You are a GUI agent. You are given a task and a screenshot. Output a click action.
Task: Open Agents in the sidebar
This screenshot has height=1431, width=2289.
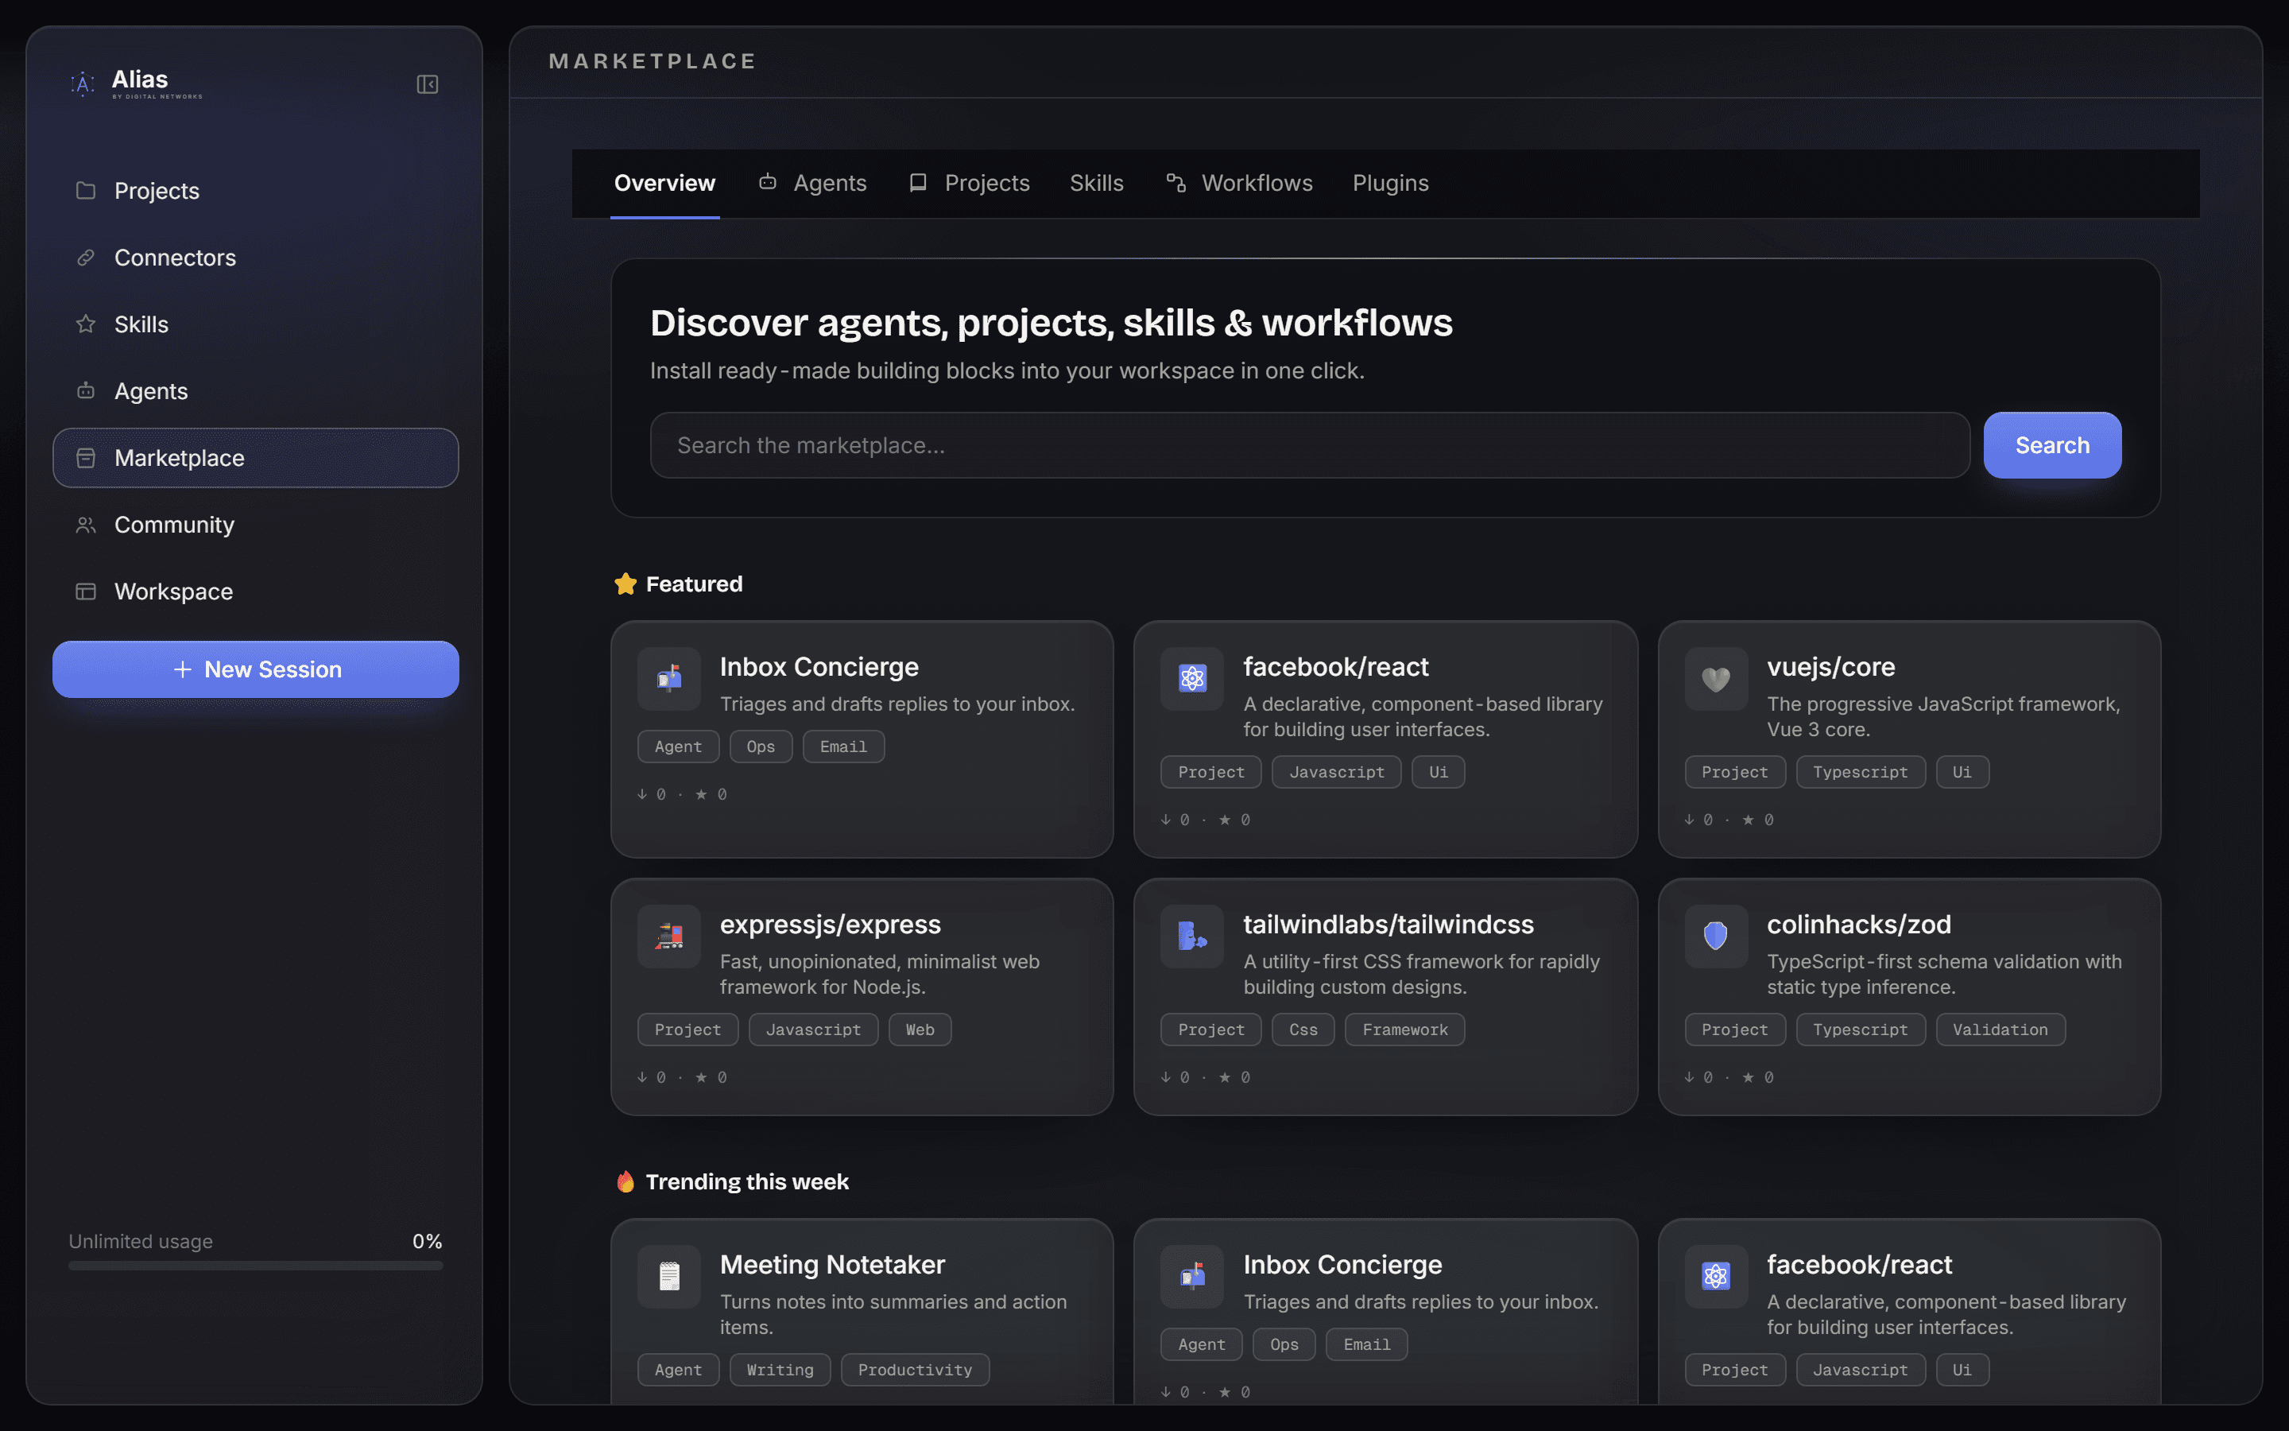coord(255,391)
